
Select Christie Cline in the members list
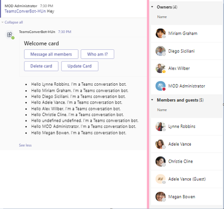(180, 161)
